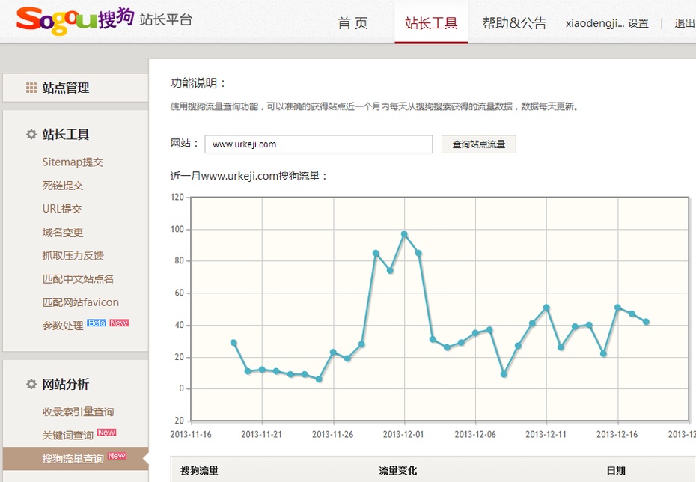Open the 帮助&公告 section
The width and height of the screenshot is (696, 482).
513,23
